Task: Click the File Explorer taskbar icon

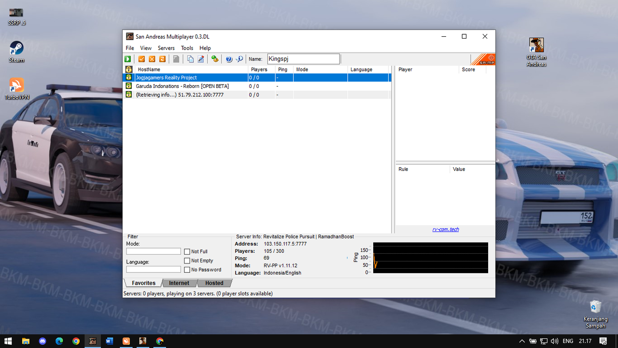Action: (26, 341)
